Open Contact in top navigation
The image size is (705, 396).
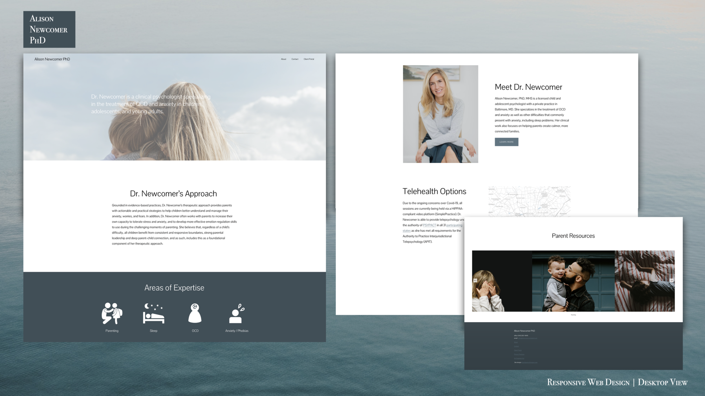(295, 59)
